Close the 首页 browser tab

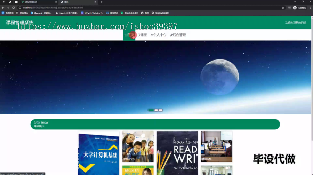click(95, 2)
